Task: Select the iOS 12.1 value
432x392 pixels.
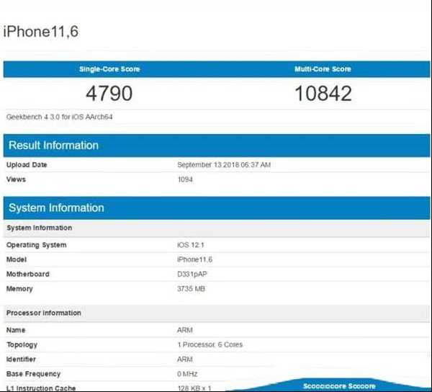Action: coord(191,245)
